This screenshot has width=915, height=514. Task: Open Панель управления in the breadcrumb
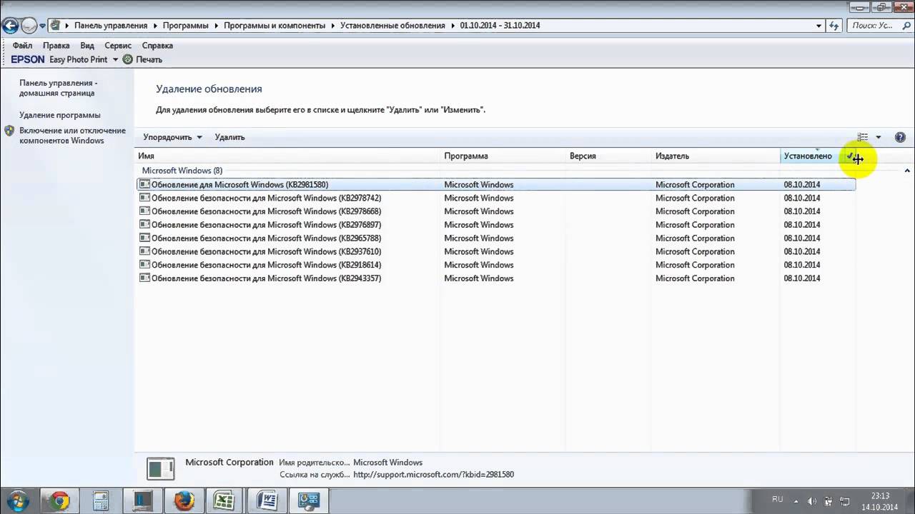[x=111, y=26]
